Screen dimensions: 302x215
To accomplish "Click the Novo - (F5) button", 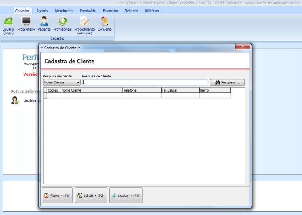I will [x=57, y=195].
